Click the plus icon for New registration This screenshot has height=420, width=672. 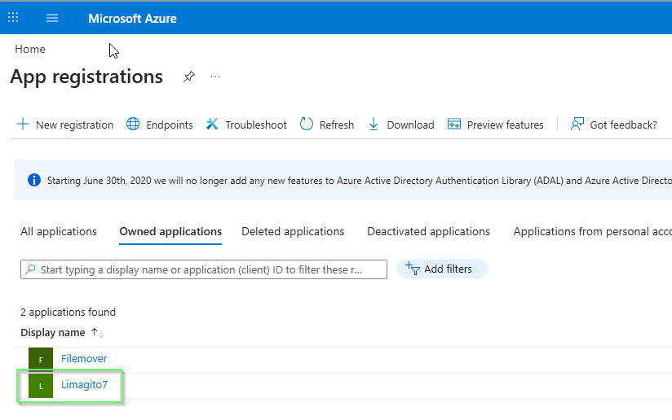click(23, 125)
